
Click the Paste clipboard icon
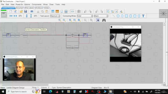47,11
